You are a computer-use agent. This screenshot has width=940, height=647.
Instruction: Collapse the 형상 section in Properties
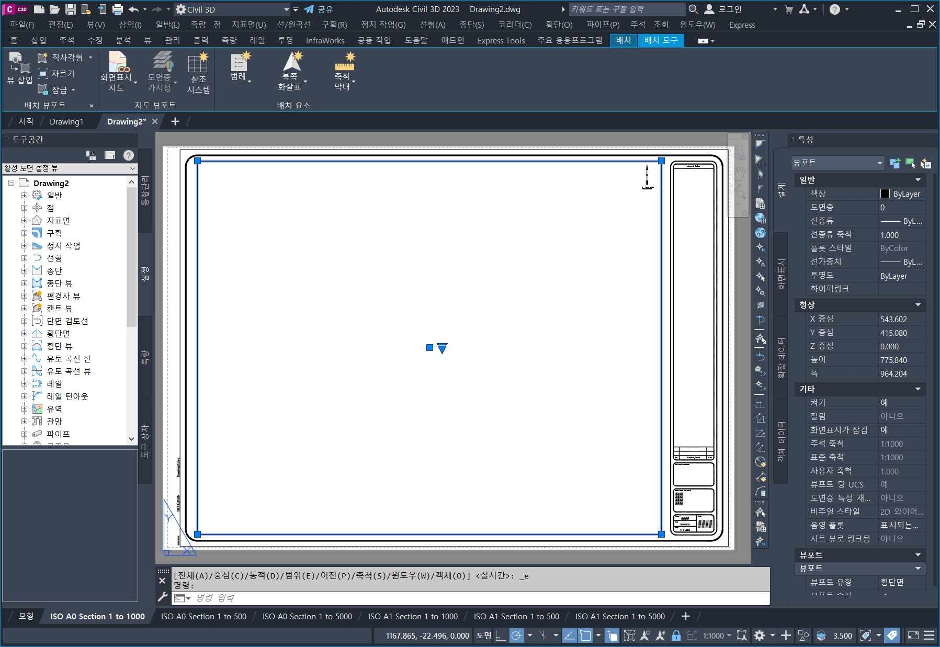[918, 305]
